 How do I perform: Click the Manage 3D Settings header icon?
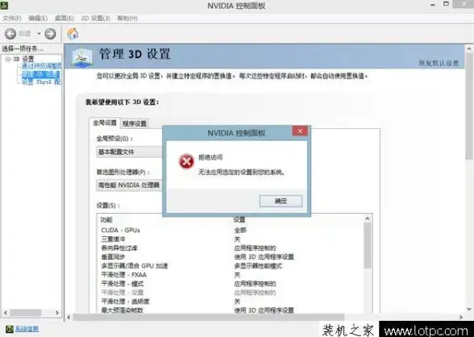[82, 56]
